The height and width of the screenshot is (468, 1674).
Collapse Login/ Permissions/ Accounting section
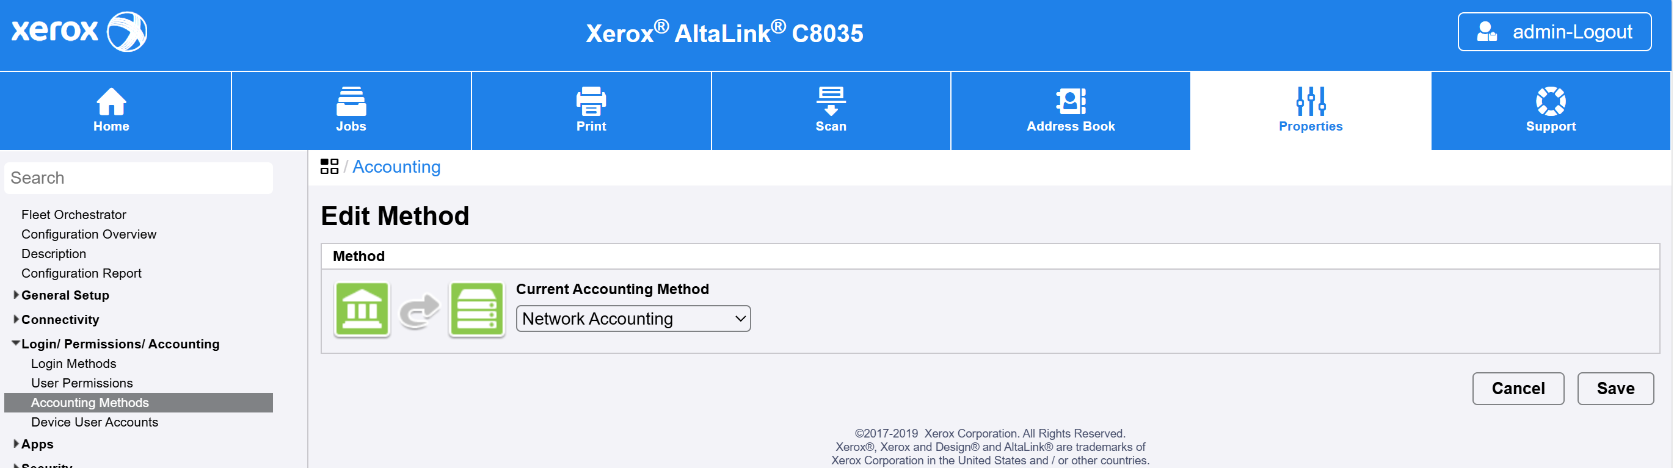pyautogui.click(x=16, y=344)
